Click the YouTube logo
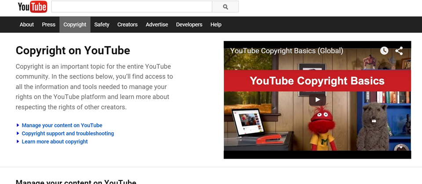The width and height of the screenshot is (422, 184). 32,7
